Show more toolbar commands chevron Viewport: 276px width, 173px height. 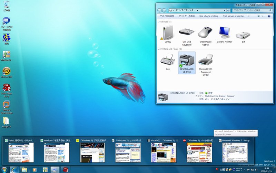coord(249,16)
